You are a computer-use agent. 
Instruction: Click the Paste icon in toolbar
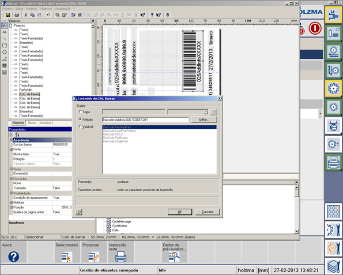(x=39, y=15)
